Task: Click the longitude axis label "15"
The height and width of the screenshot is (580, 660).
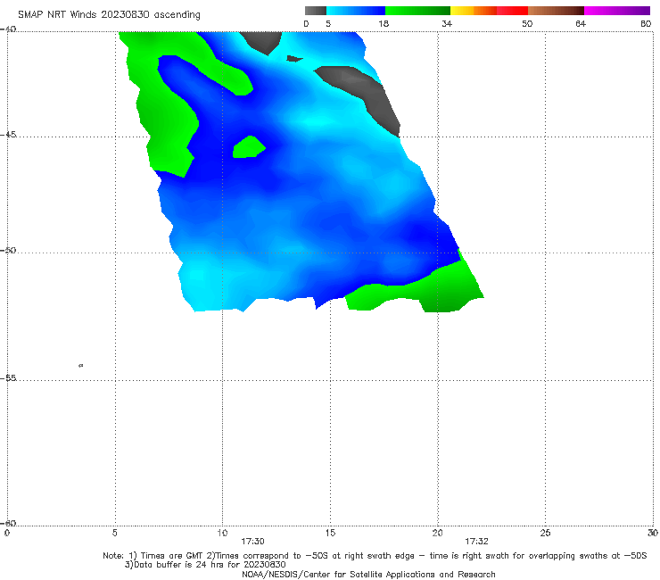Action: tap(330, 533)
